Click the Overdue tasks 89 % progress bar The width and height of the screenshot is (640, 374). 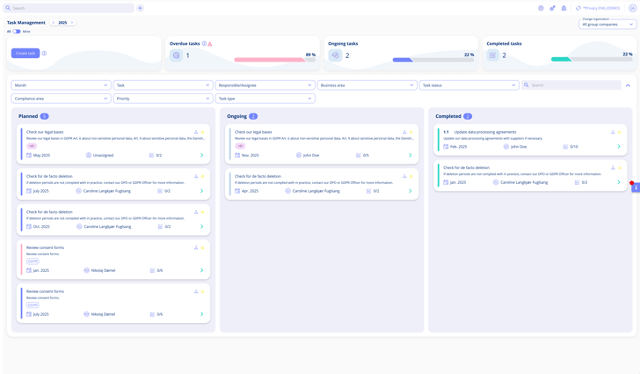pos(274,60)
